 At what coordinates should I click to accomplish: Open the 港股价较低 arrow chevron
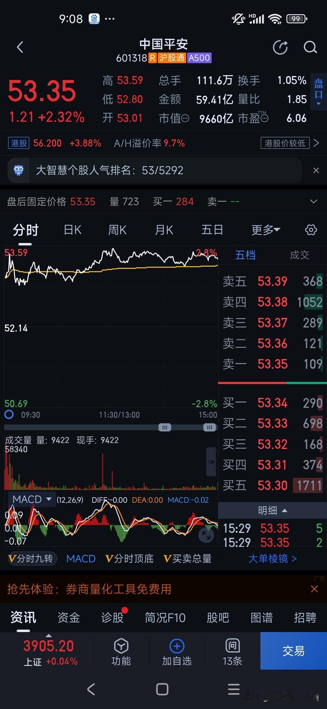pyautogui.click(x=316, y=143)
